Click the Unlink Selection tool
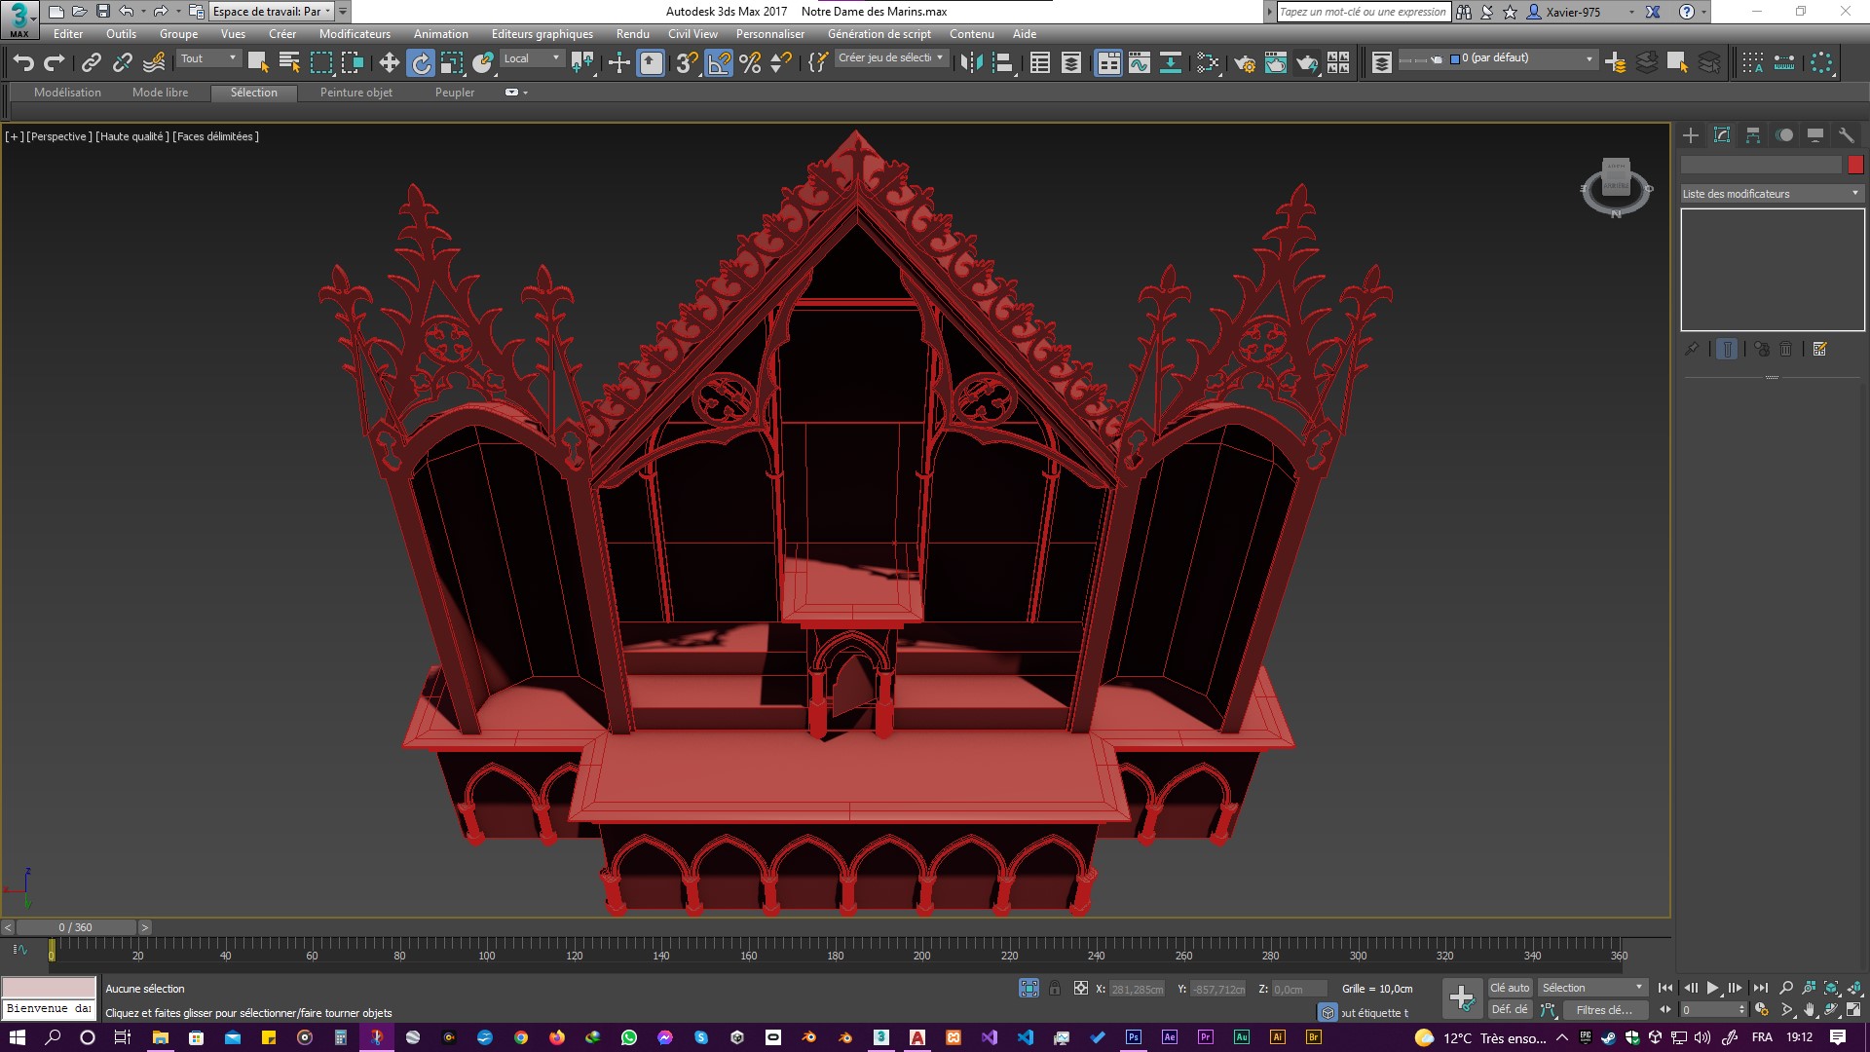This screenshot has width=1870, height=1052. click(x=122, y=63)
